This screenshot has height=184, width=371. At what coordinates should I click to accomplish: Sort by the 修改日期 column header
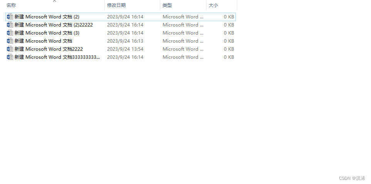(x=116, y=5)
